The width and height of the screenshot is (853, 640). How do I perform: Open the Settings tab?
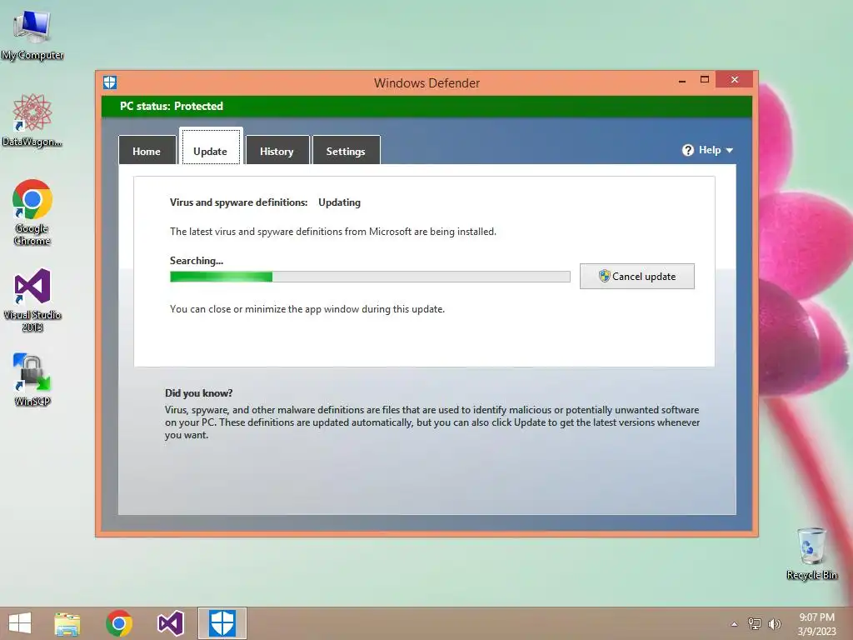[x=346, y=150]
